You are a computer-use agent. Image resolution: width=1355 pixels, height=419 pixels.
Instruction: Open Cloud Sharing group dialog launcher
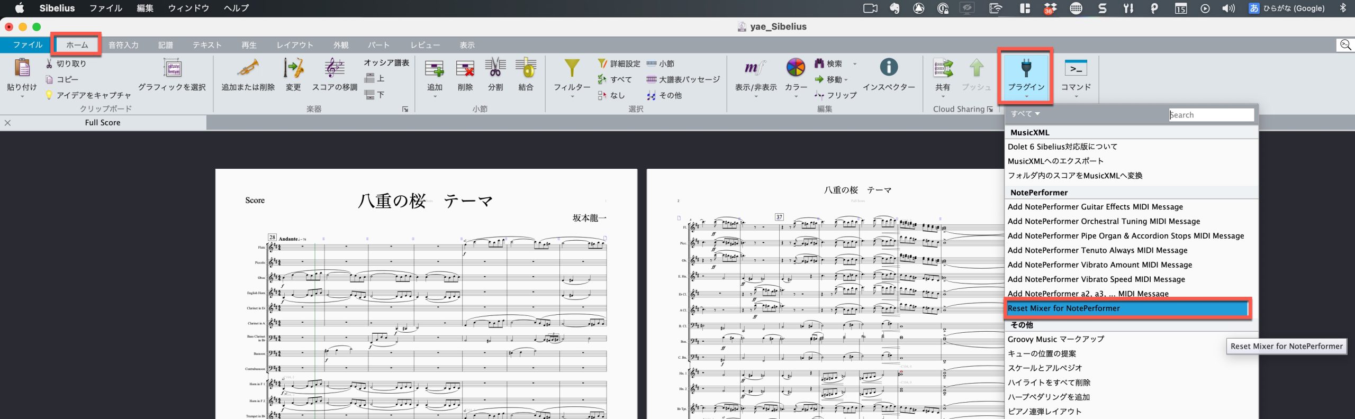click(x=990, y=109)
